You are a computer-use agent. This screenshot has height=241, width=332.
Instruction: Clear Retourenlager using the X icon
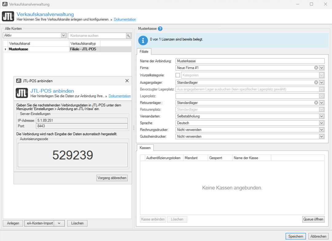point(316,103)
